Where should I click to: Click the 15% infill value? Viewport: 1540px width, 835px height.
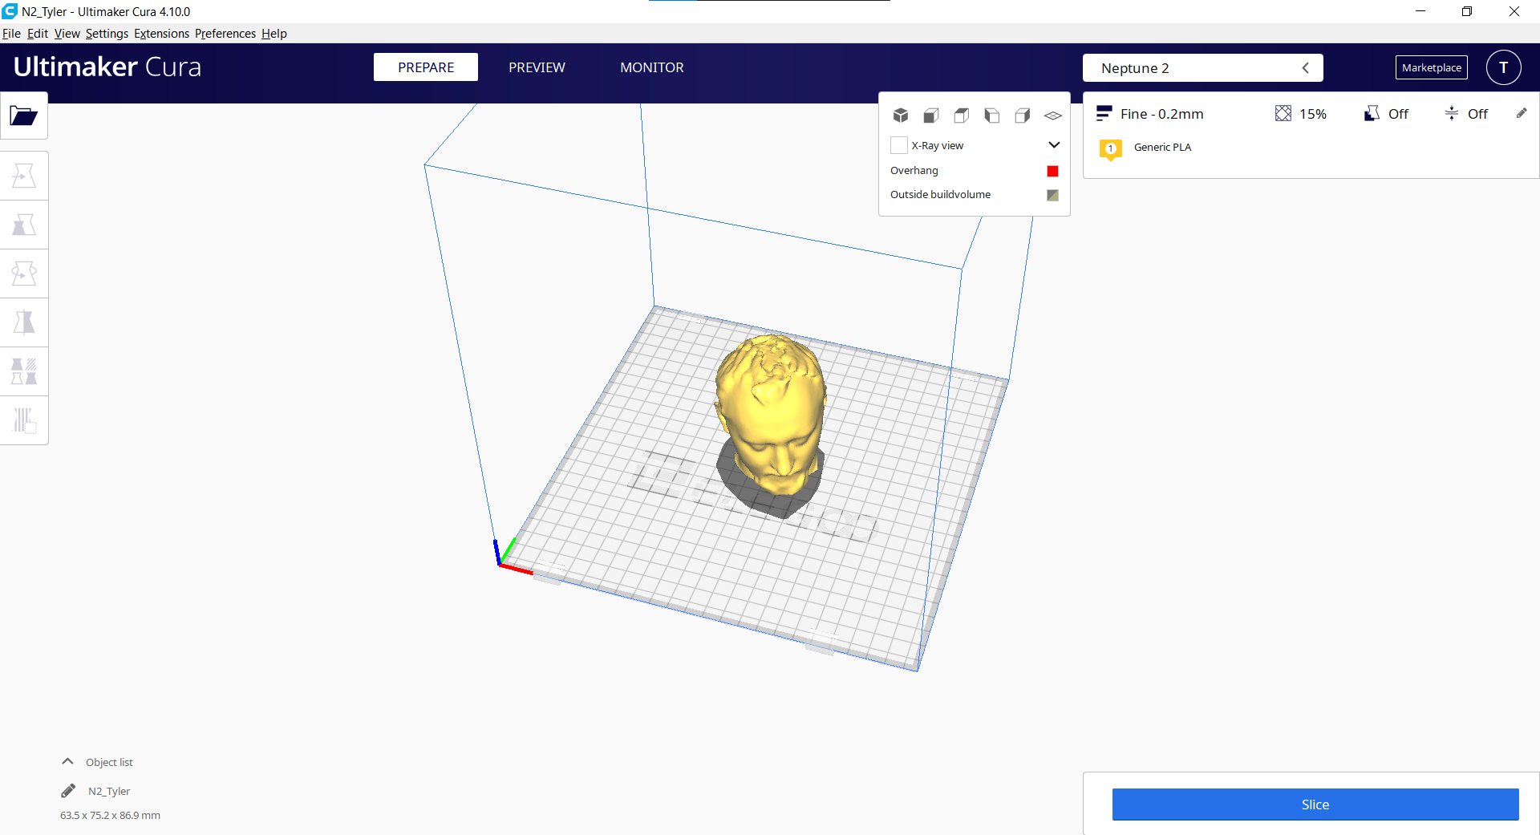tap(1313, 114)
